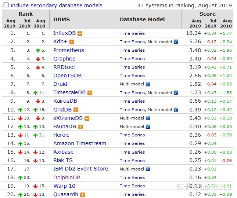
Task: Click Time Series model in DolphinDB row
Action: coord(132,177)
